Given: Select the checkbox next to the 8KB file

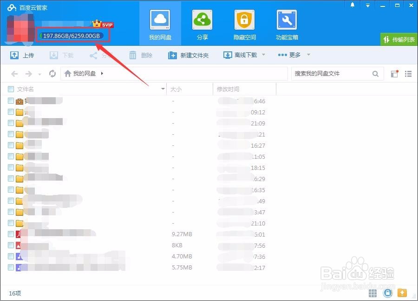Looking at the screenshot, I should click(10, 245).
